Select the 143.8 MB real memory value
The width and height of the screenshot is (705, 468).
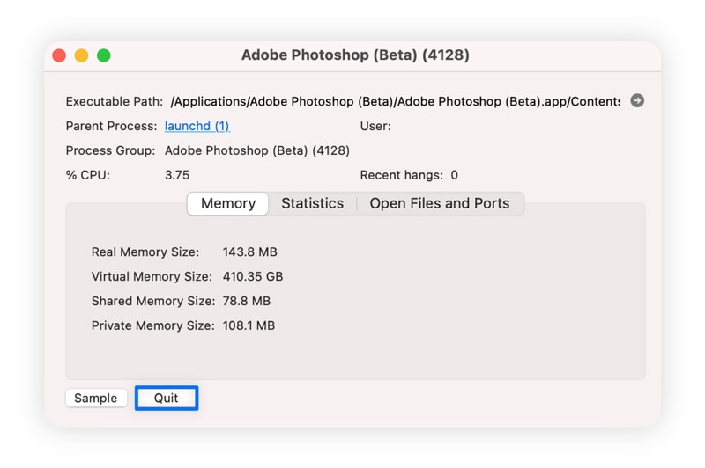(x=250, y=252)
